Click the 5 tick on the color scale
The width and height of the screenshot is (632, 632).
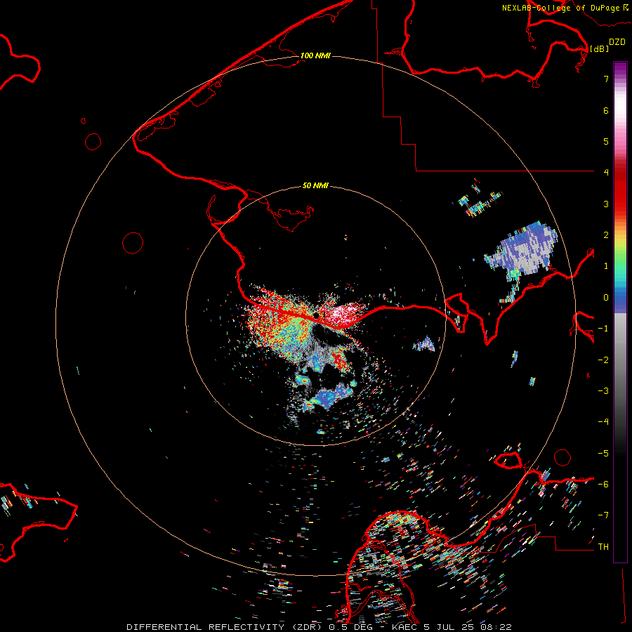tap(606, 141)
